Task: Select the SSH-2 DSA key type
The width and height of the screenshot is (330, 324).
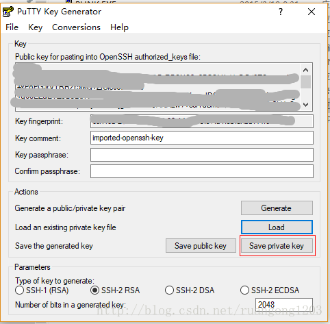Action: click(190, 290)
